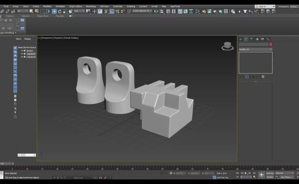Viewport: 299px width, 184px height.
Task: Click the Link selection tool
Action: (2, 11)
